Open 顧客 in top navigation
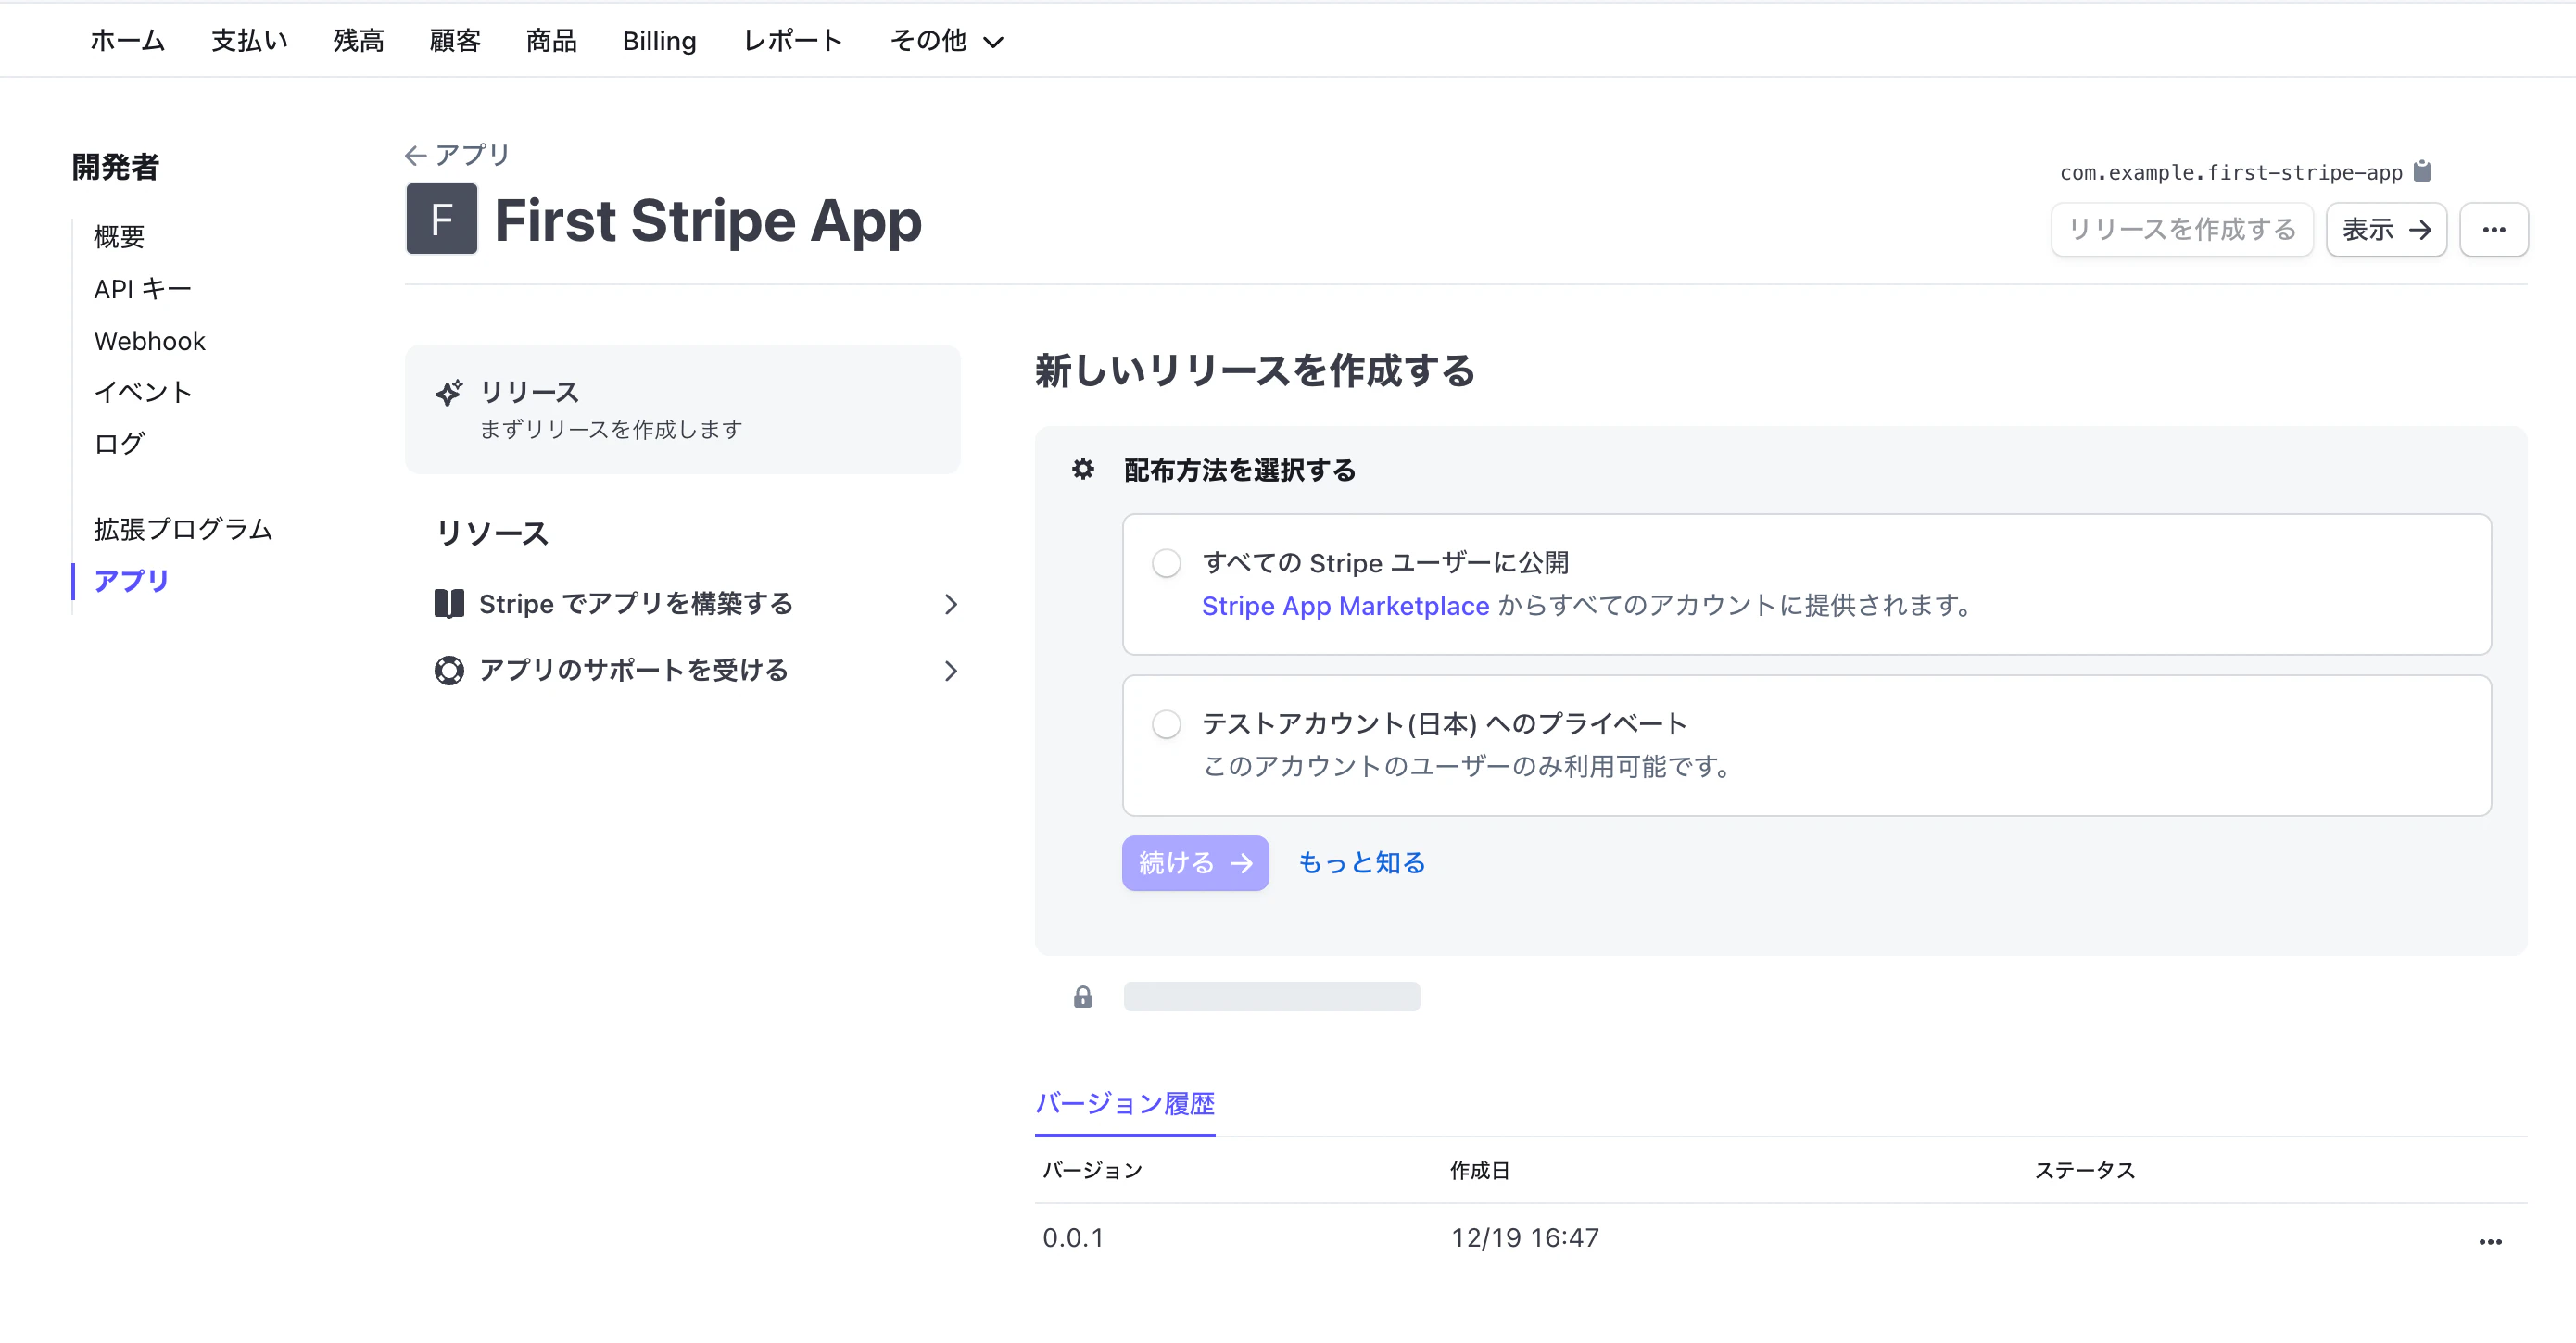 click(x=455, y=41)
